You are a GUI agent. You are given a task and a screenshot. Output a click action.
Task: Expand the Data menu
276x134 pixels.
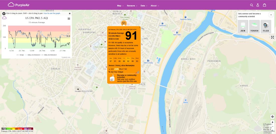[x=144, y=5]
